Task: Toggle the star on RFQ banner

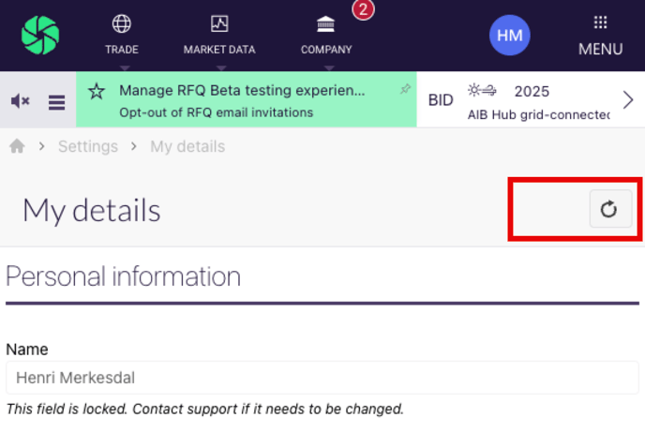Action: click(97, 91)
